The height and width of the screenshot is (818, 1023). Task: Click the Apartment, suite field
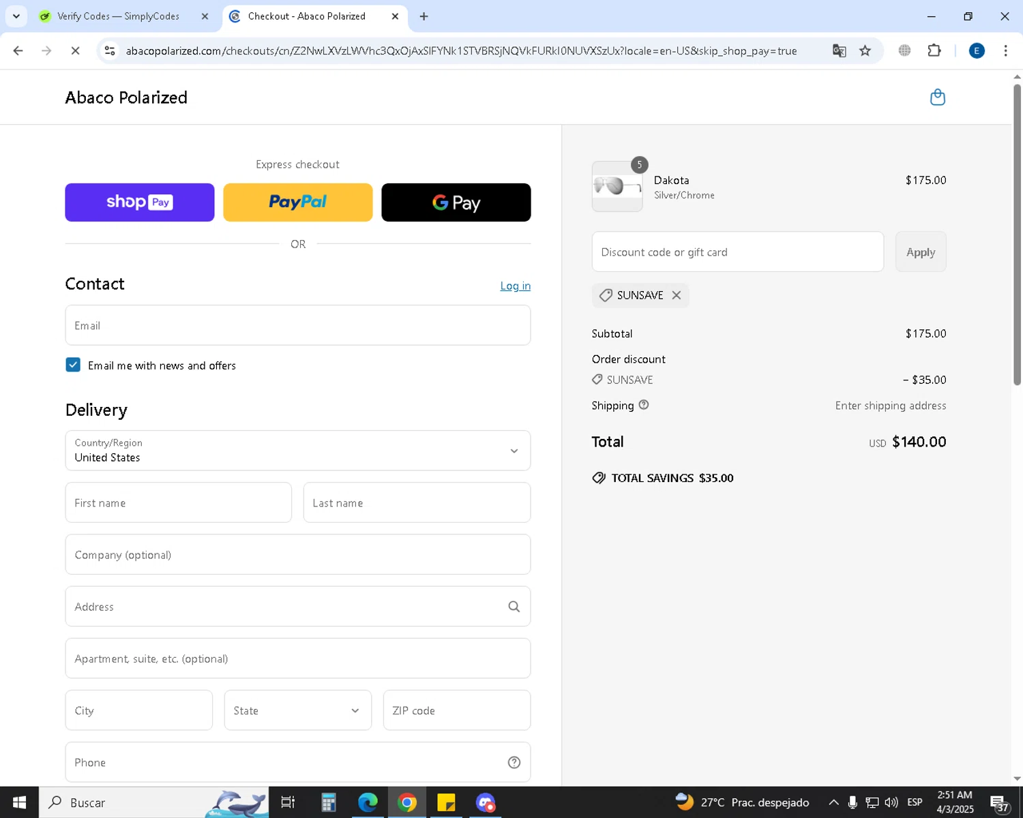(298, 658)
